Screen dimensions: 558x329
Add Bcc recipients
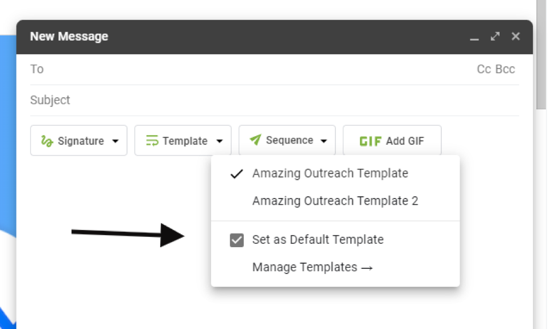pyautogui.click(x=505, y=69)
